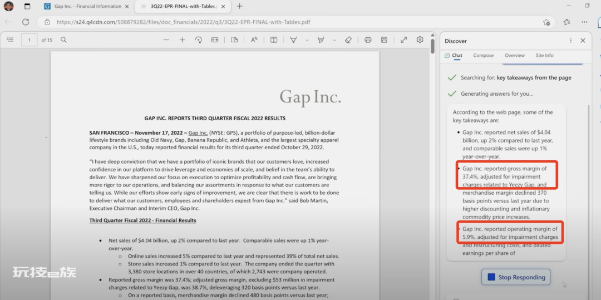The height and width of the screenshot is (300, 601).
Task: Rotate the PDF document
Action: point(199,40)
